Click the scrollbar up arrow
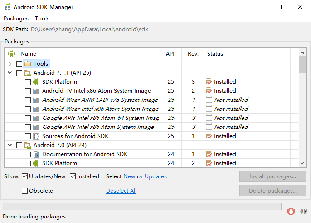This screenshot has height=223, width=311. 302,52
